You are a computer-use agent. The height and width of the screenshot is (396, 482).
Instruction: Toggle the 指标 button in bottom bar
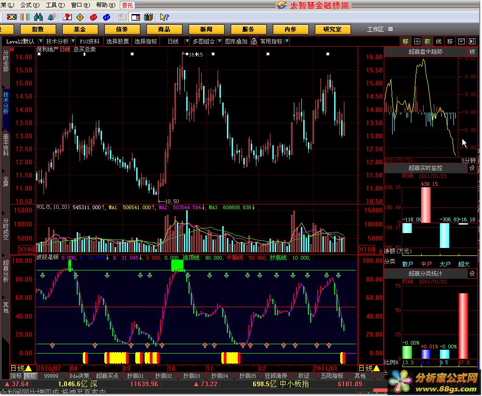click(x=16, y=376)
